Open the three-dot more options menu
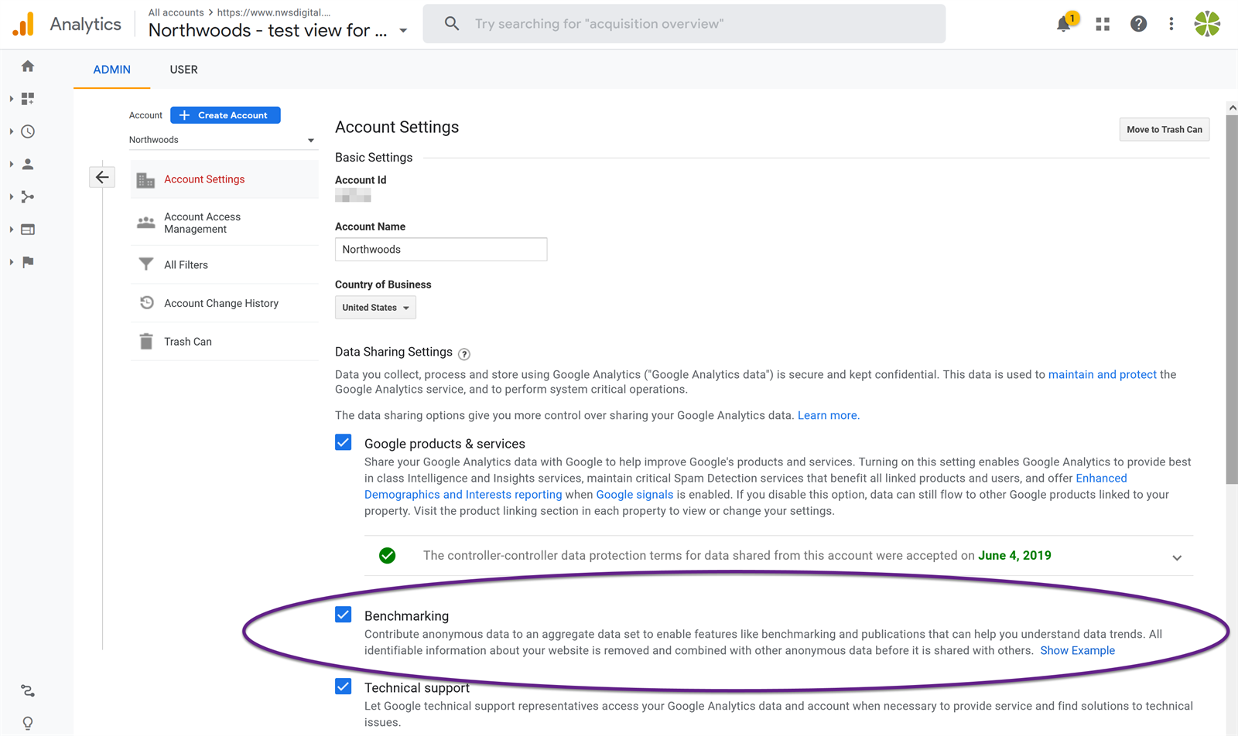 click(1171, 24)
